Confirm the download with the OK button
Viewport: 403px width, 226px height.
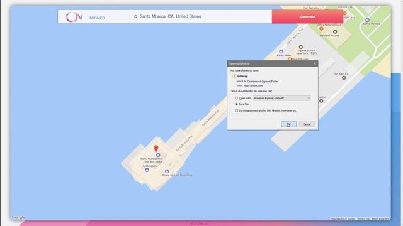pos(288,124)
